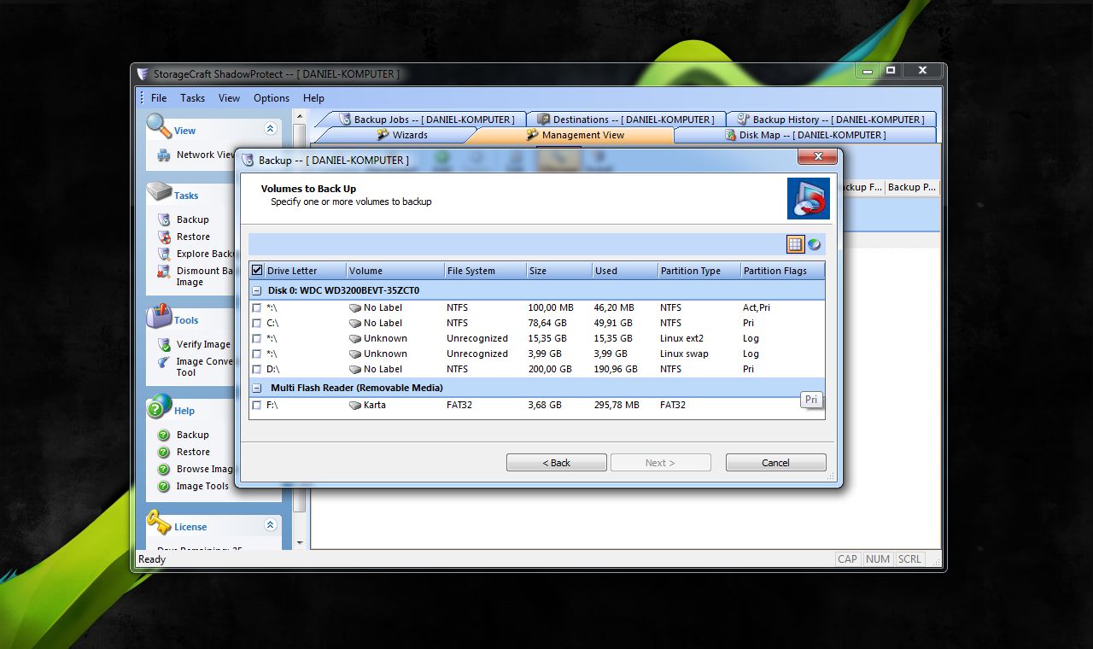Click the drive icon of C:\ volume row

[x=355, y=323]
